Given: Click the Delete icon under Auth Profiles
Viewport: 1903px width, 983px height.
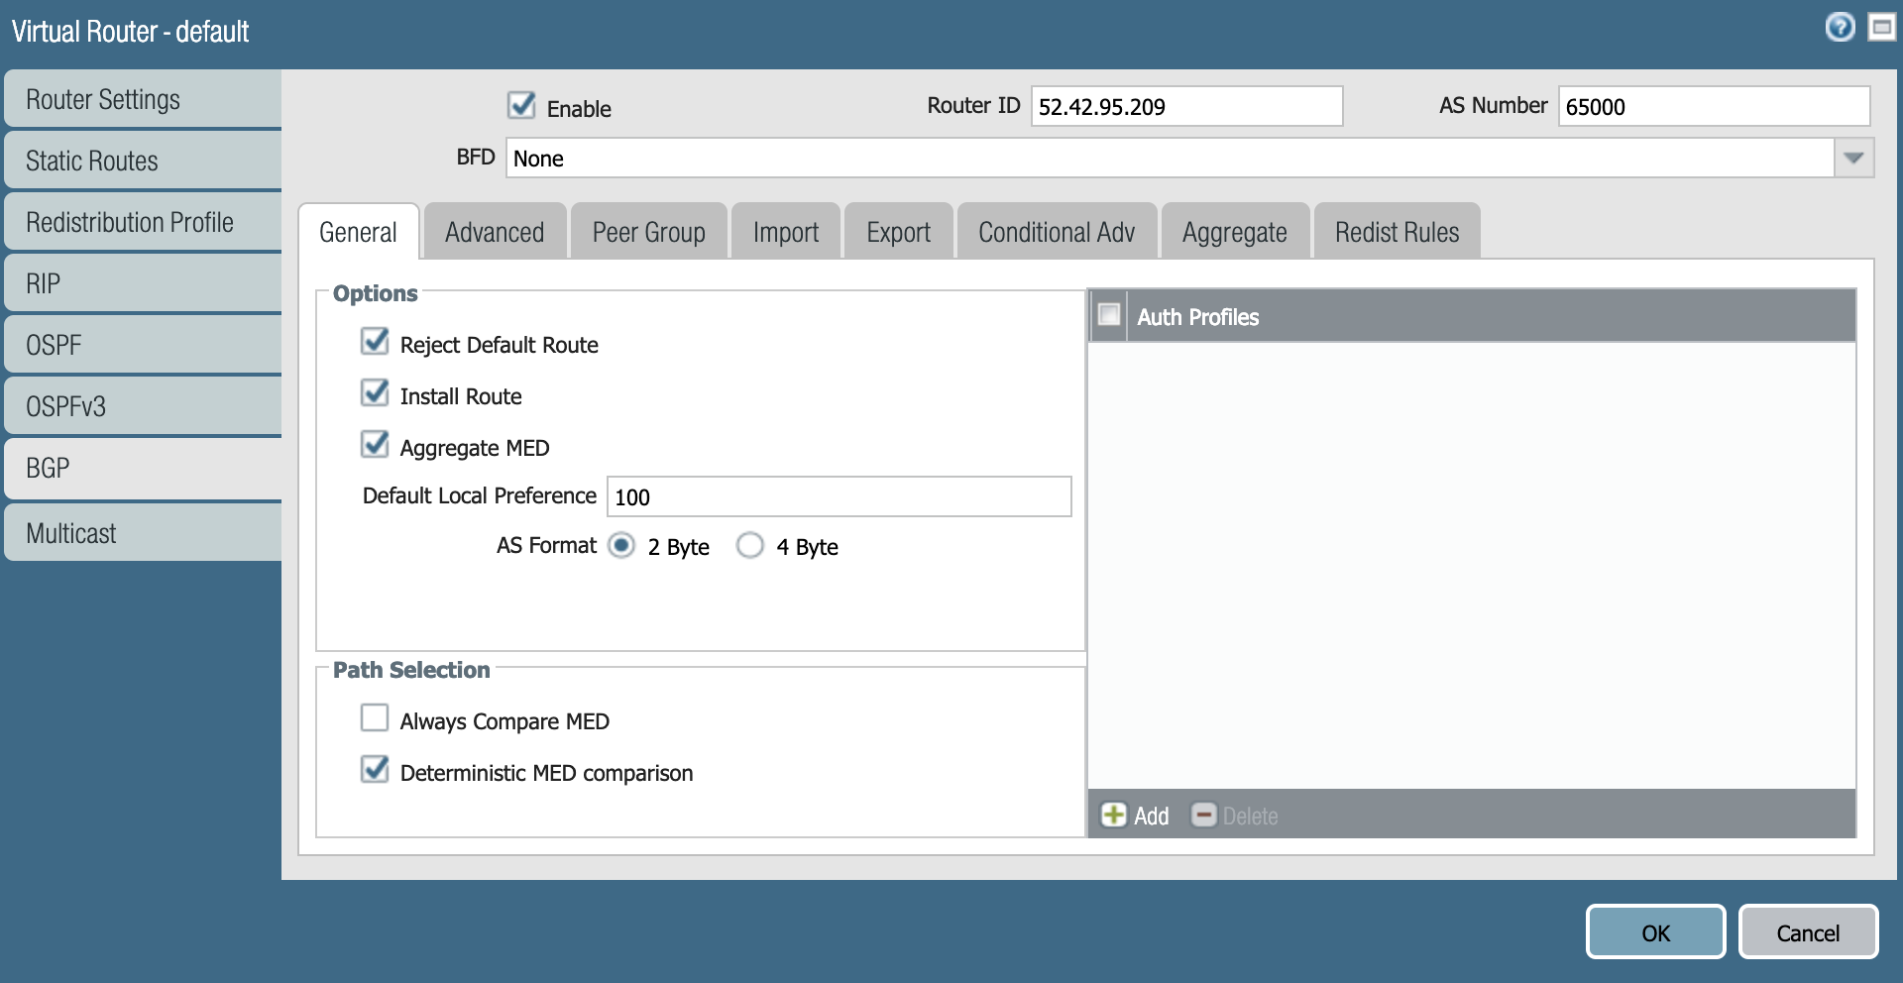Looking at the screenshot, I should point(1203,815).
